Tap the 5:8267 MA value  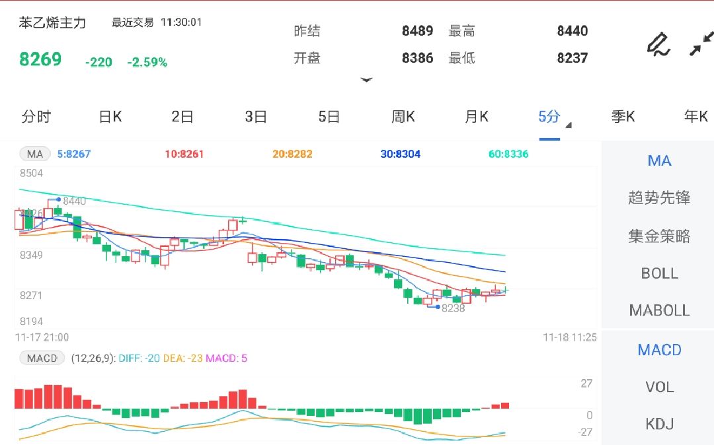coord(74,154)
